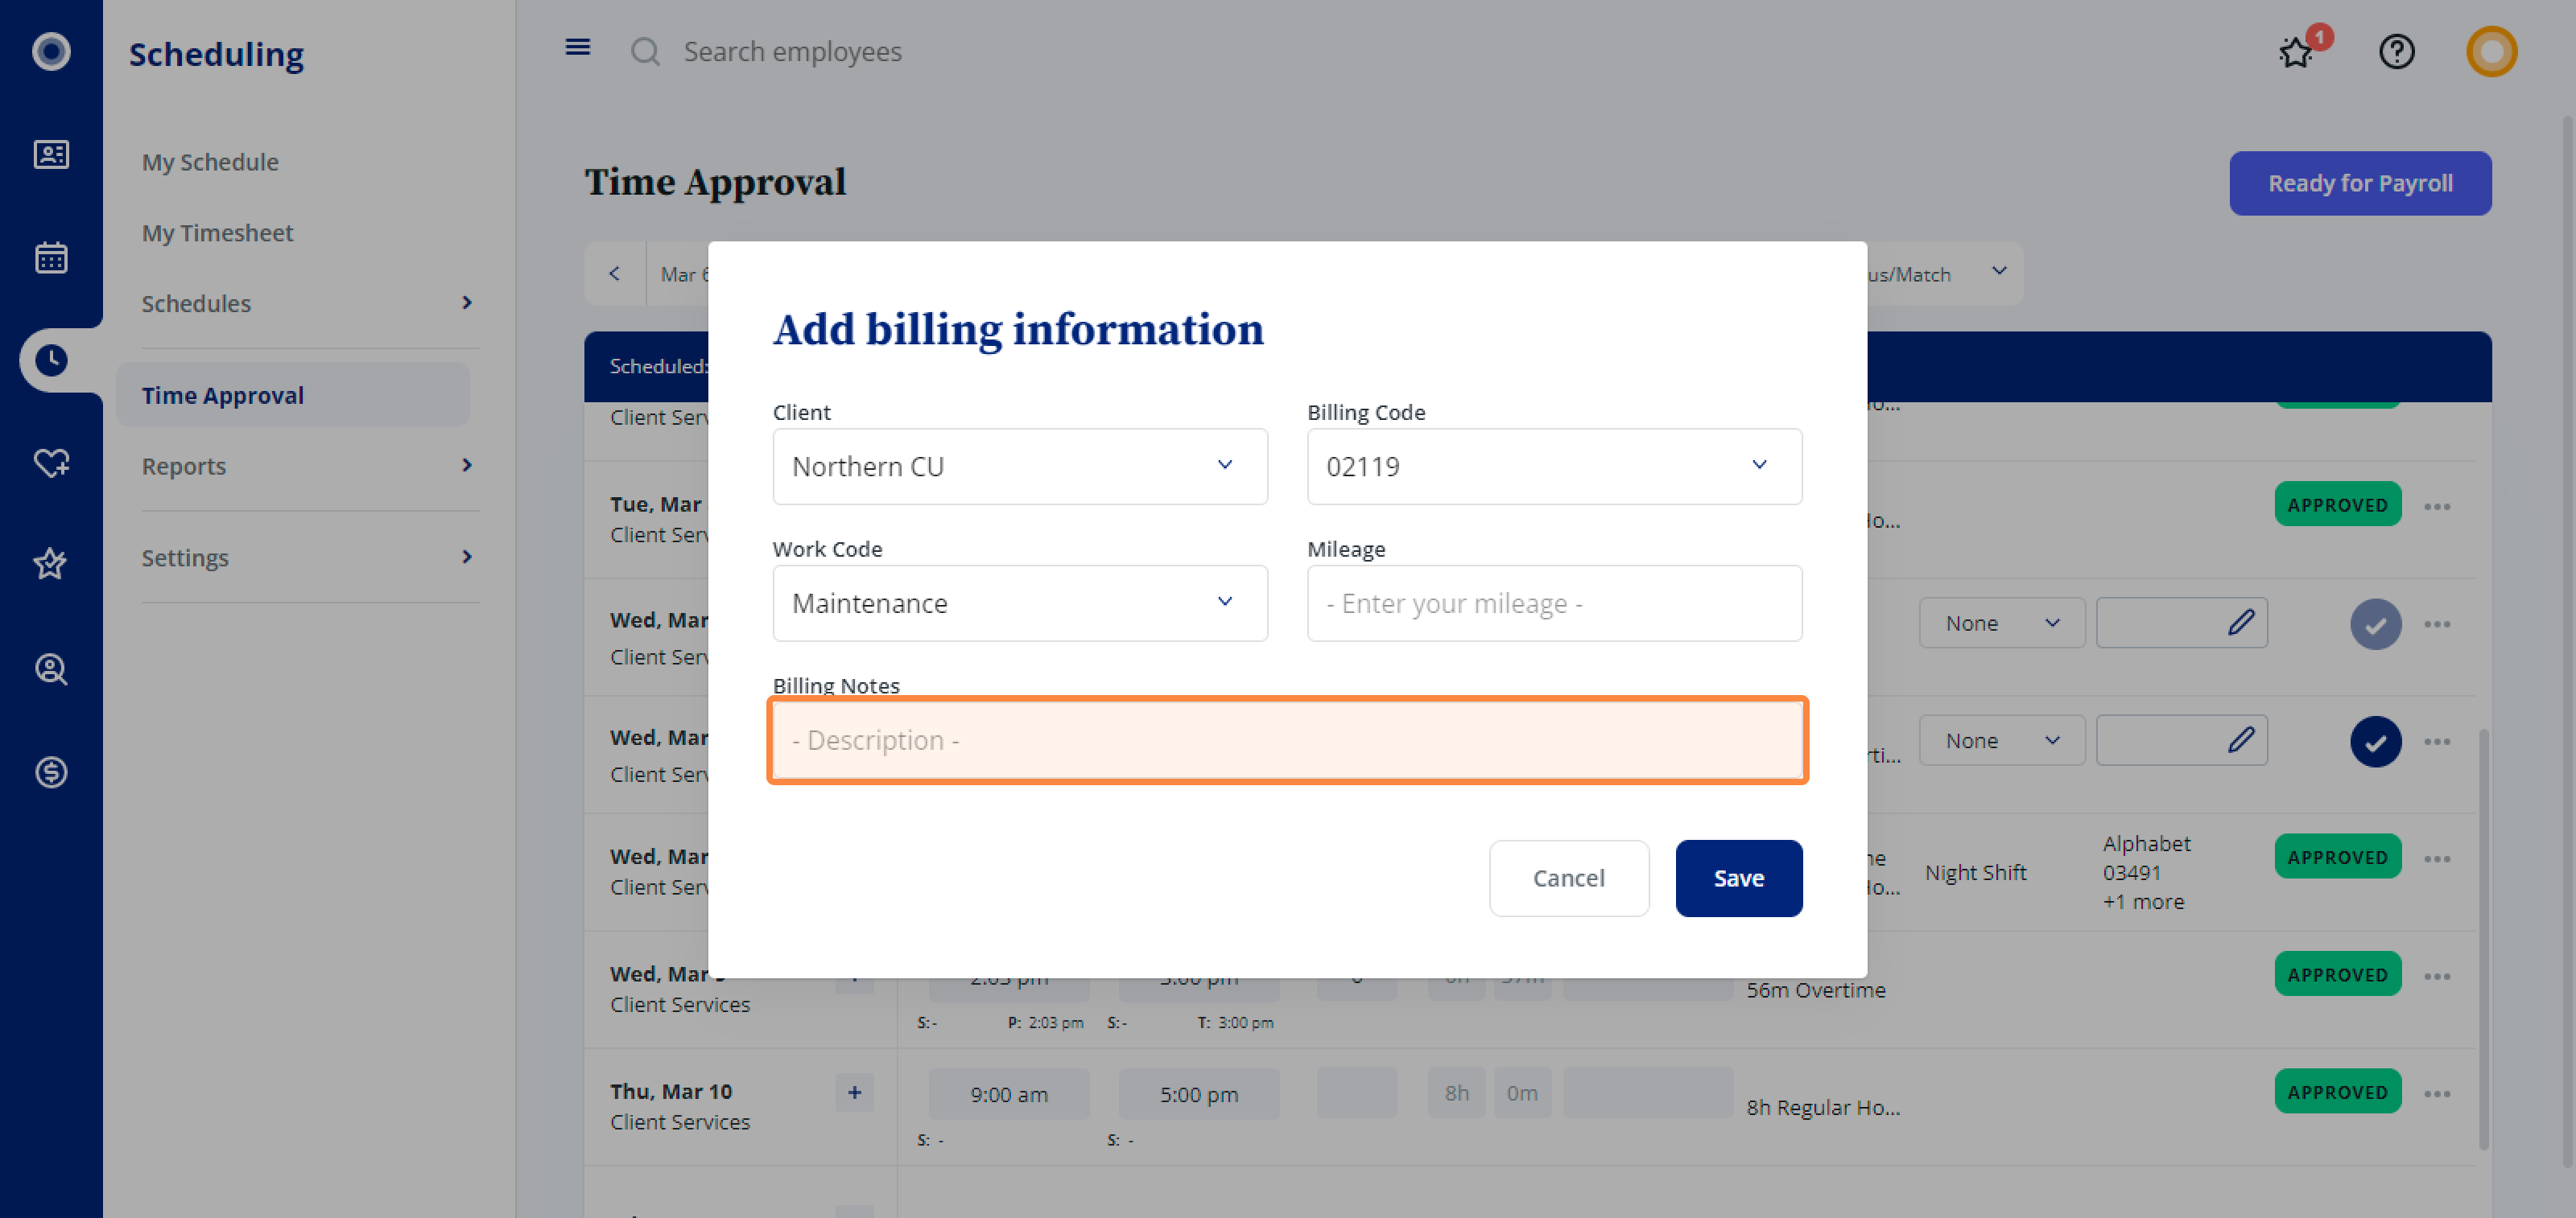The image size is (2576, 1218).
Task: Open the help question mark icon
Action: [2397, 51]
